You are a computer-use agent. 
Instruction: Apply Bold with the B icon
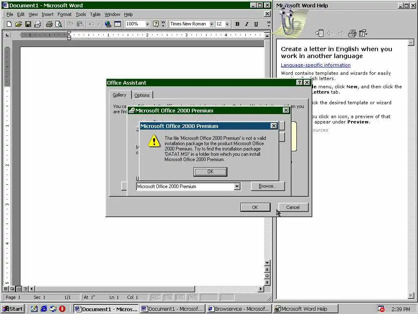point(237,24)
